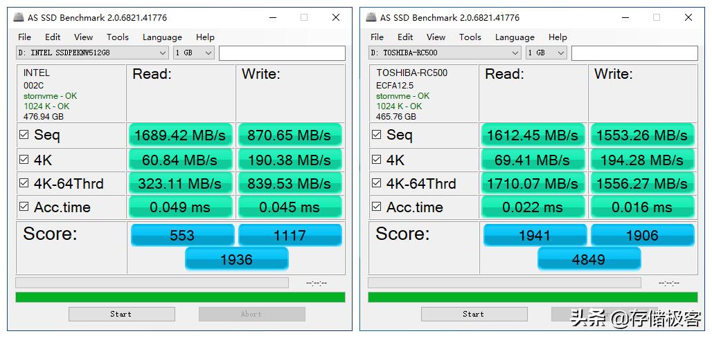Open the Language menu in the TOSHIBA window

[515, 37]
